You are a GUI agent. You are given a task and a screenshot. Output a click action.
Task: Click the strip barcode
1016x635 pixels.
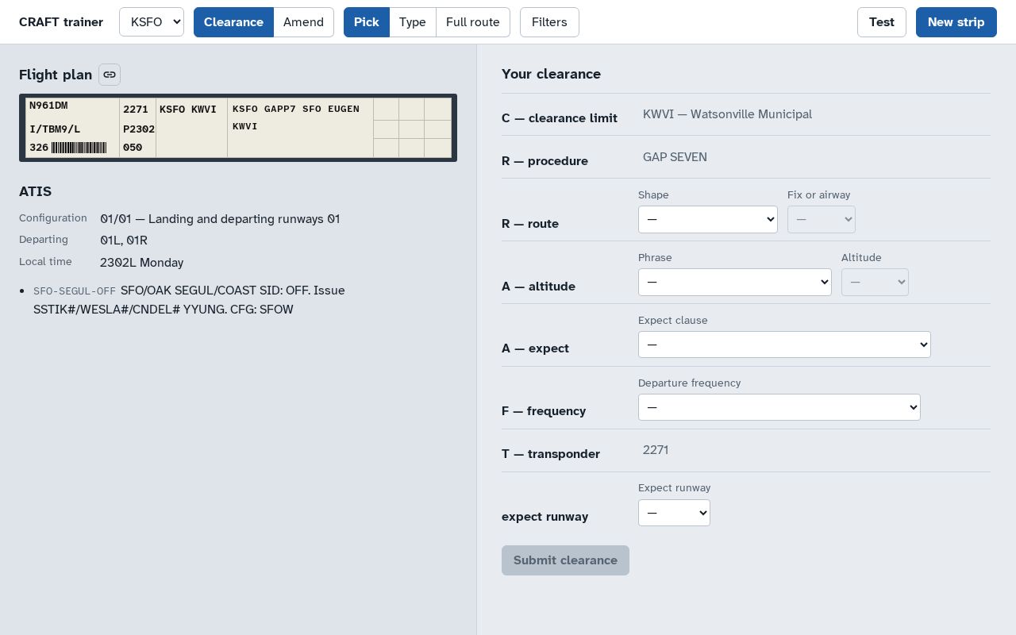click(79, 148)
